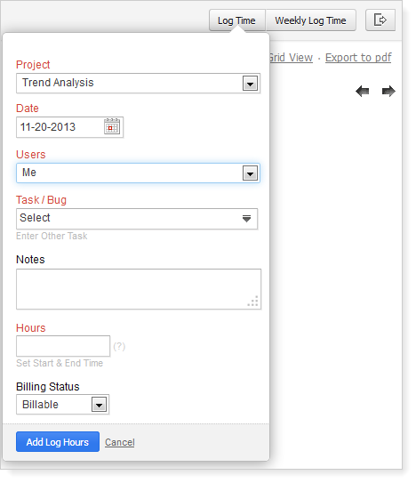Click the Add Log Hours button

click(x=58, y=442)
